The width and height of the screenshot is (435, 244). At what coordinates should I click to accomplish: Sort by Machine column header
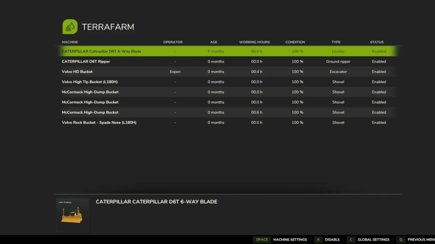click(x=70, y=42)
